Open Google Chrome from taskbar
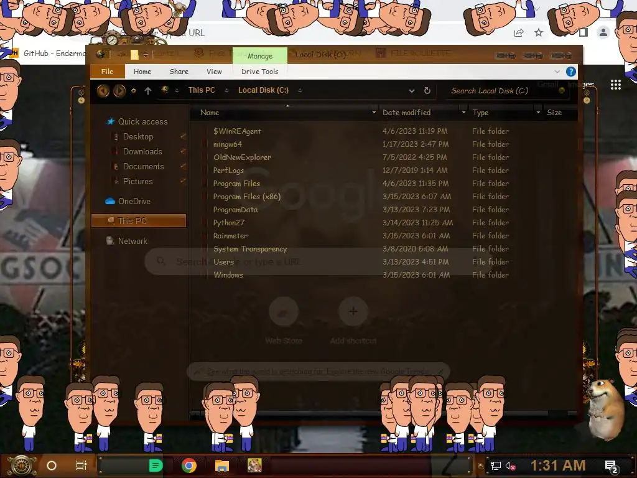The width and height of the screenshot is (637, 478). 189,466
